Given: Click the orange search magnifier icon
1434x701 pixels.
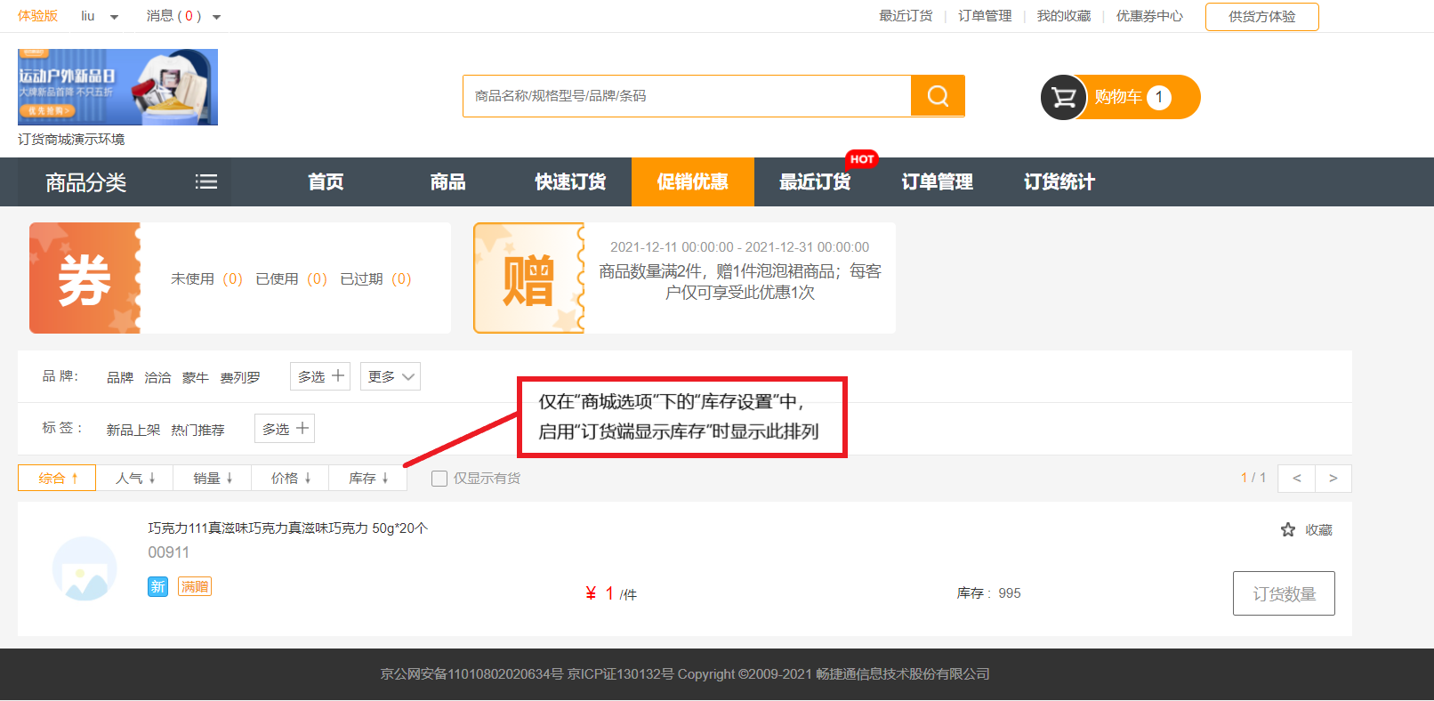Looking at the screenshot, I should (x=938, y=96).
